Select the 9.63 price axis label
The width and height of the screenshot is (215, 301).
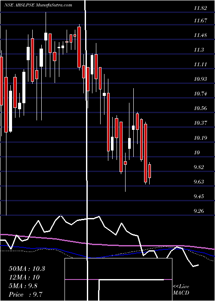coord(199,181)
